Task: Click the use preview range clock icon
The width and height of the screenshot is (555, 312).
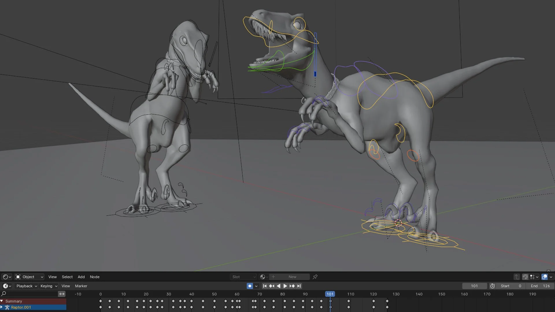Action: pyautogui.click(x=493, y=286)
